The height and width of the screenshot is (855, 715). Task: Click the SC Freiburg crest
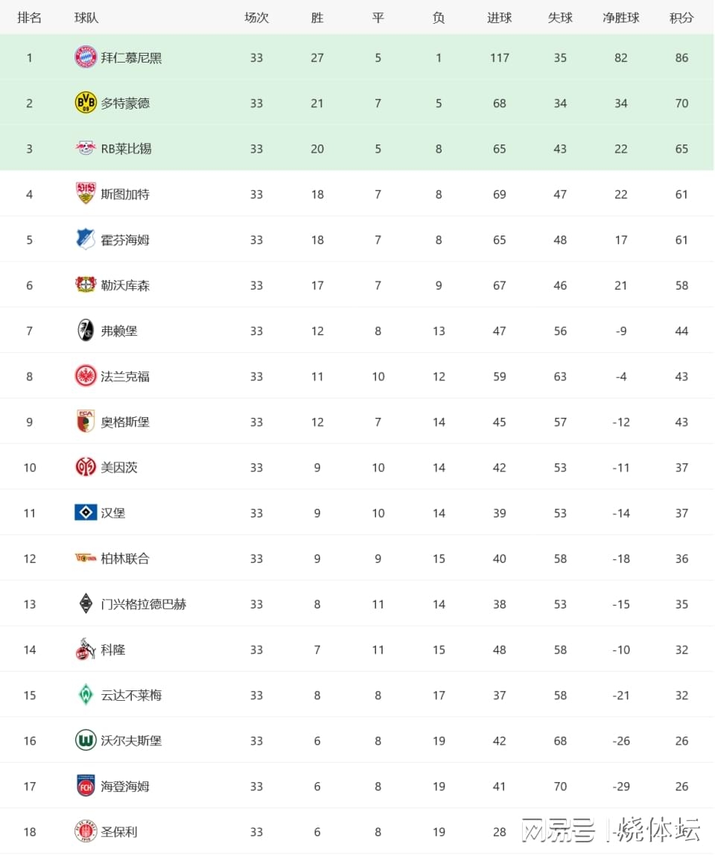86,331
